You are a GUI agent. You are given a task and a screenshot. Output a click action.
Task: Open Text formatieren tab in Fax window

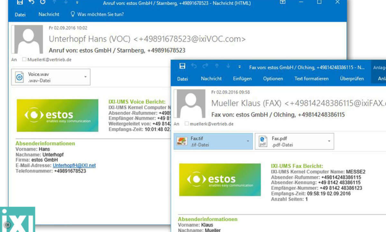point(311,79)
